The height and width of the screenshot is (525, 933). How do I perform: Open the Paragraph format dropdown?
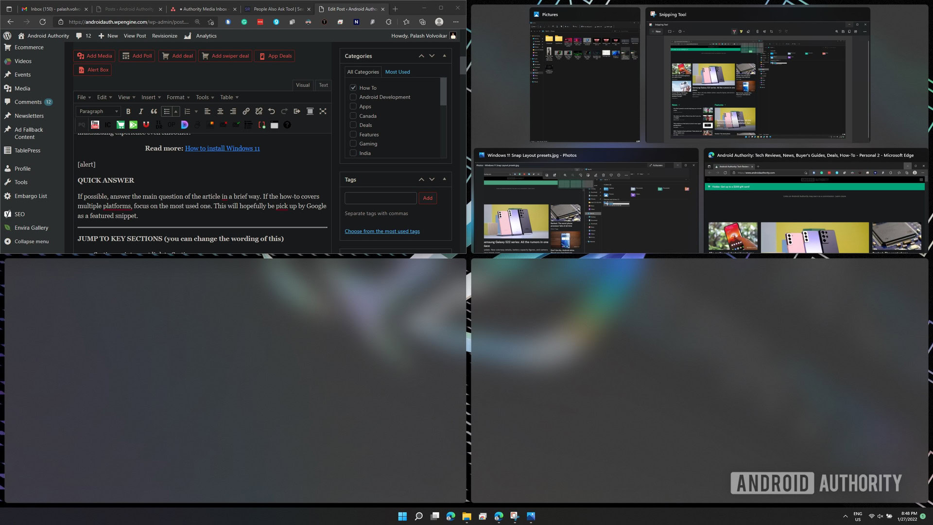pyautogui.click(x=99, y=111)
